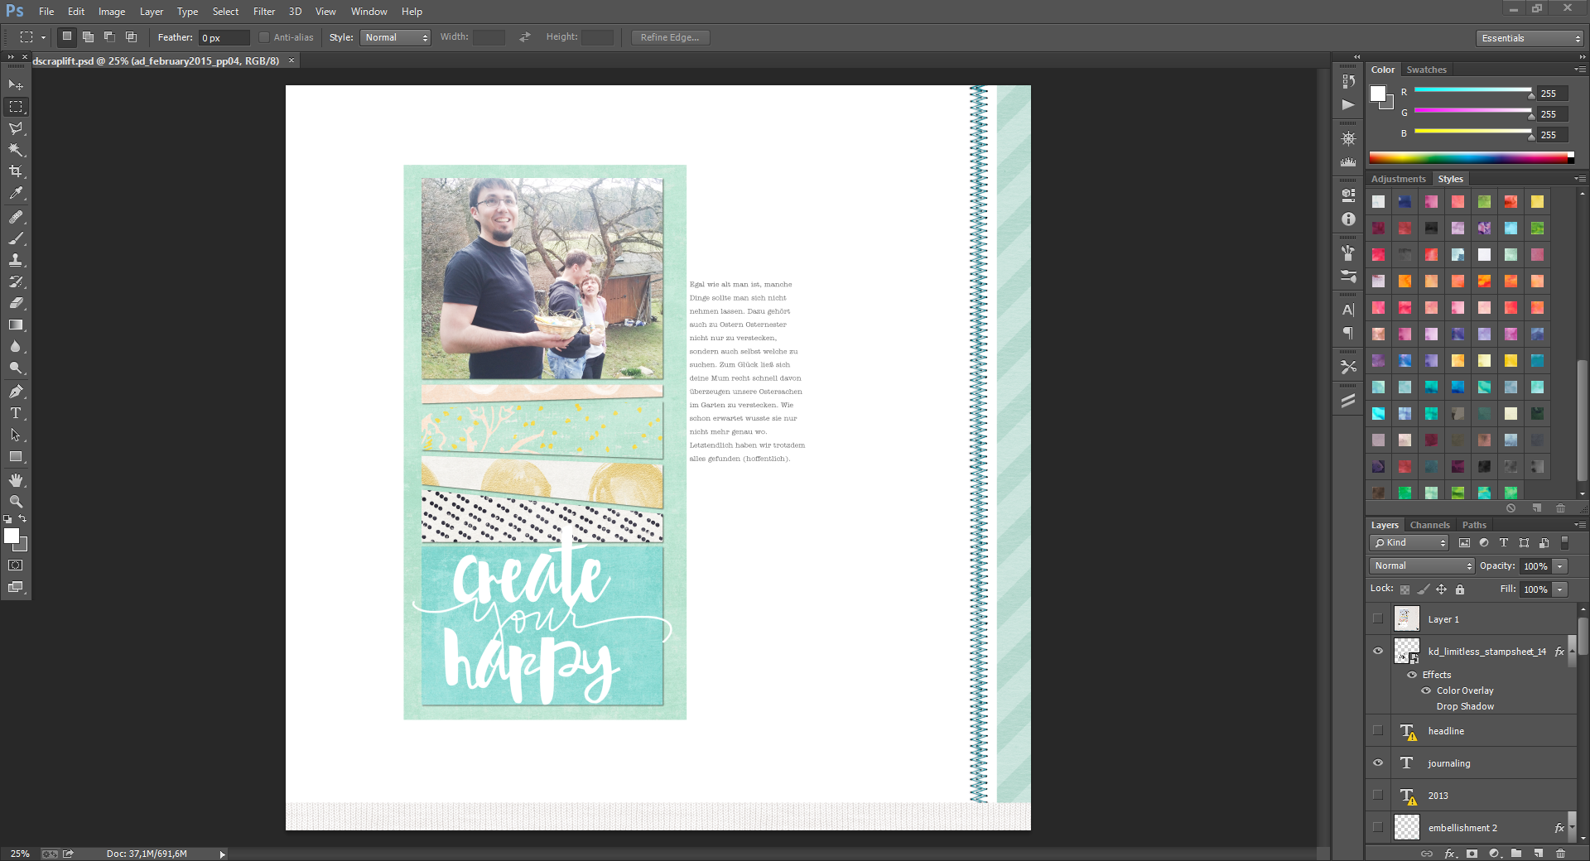Select the Clone Stamp tool
The image size is (1590, 861).
pyautogui.click(x=16, y=260)
